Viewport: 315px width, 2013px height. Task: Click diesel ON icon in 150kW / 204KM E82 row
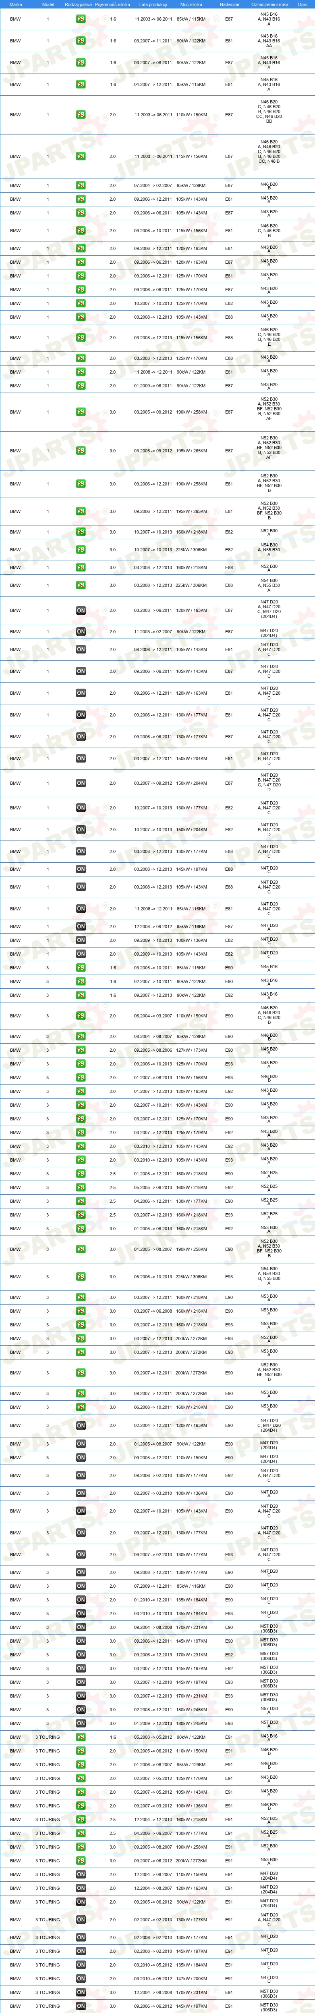80,830
